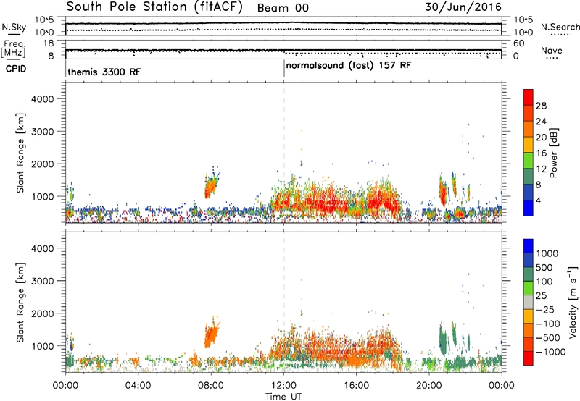Click the '16' power scale value
The height and width of the screenshot is (401, 580).
[x=541, y=153]
